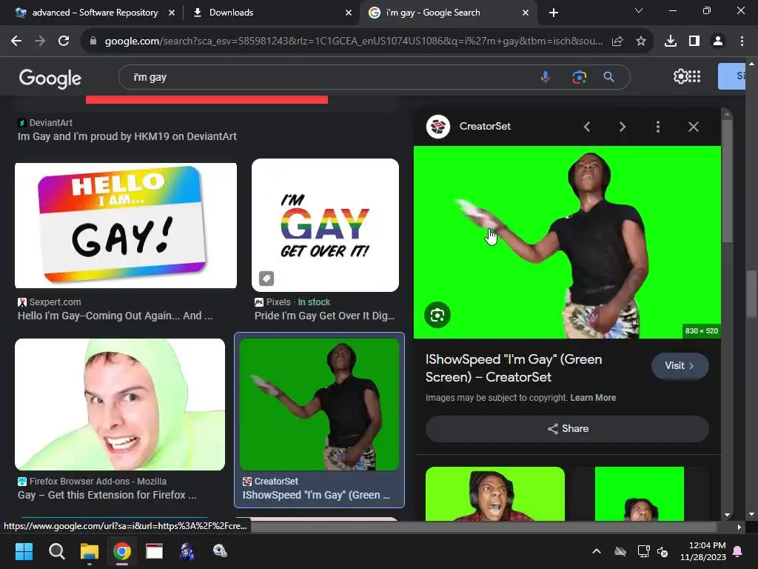Open the tab search dropdown chevron
This screenshot has width=758, height=569.
click(639, 10)
